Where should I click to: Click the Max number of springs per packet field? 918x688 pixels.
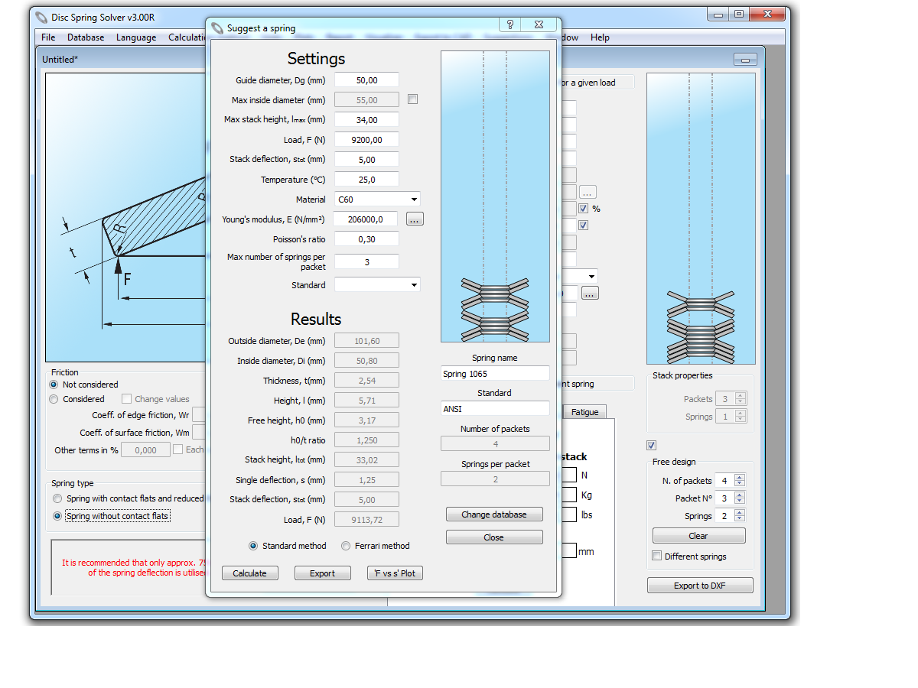(366, 261)
